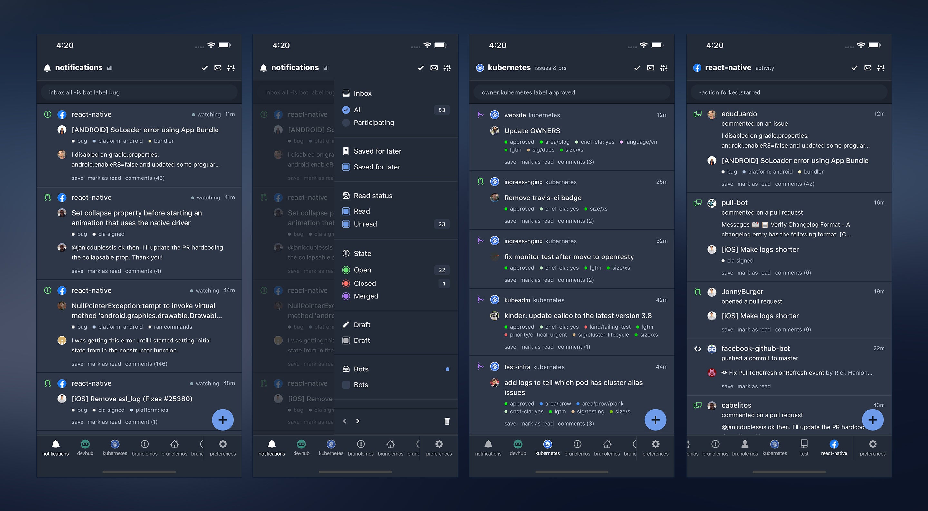The width and height of the screenshot is (928, 511).
Task: Open filter sliders icon in first notifications header
Action: [x=231, y=68]
